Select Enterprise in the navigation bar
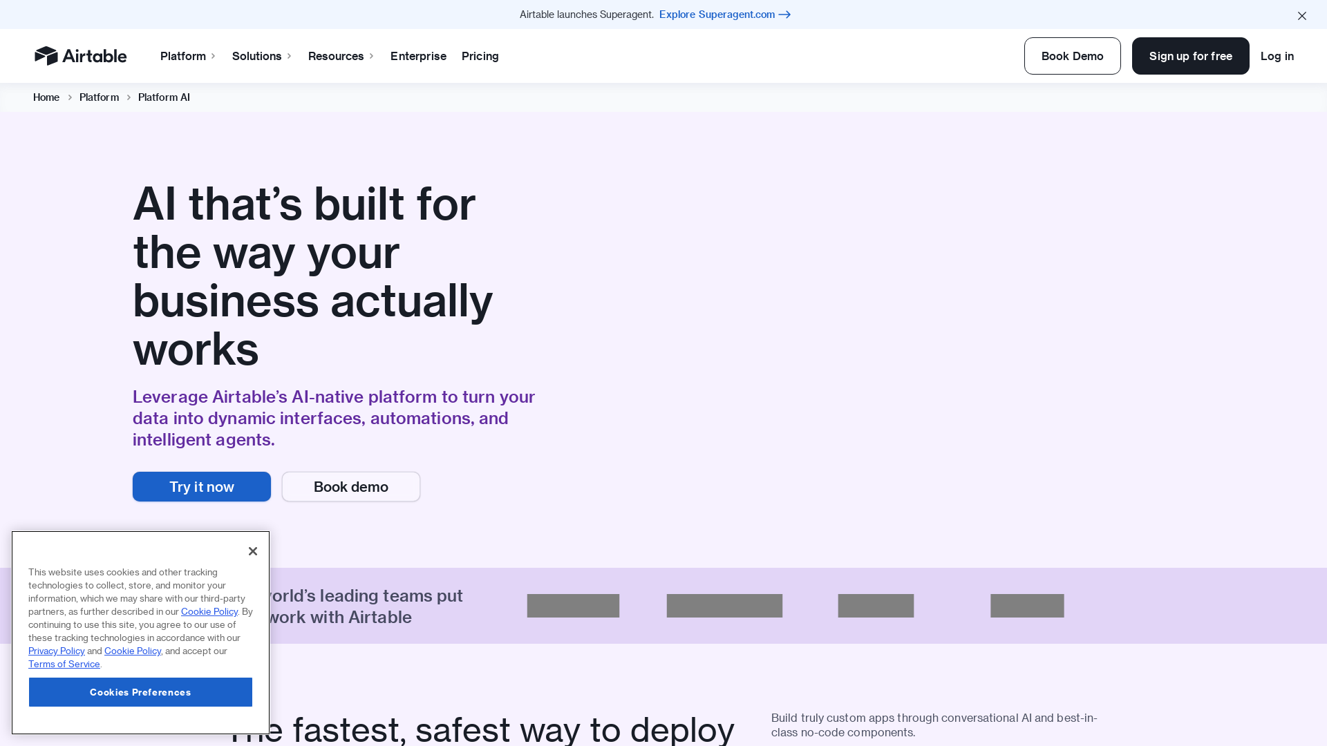 click(418, 56)
